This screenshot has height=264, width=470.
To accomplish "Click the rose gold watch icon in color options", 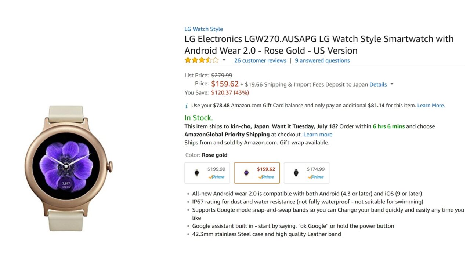I will pyautogui.click(x=246, y=173).
